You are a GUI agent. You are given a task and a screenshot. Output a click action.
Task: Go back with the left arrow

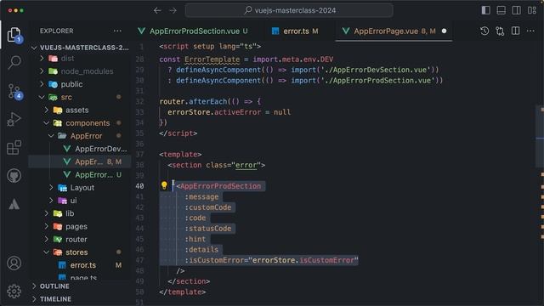(x=157, y=10)
